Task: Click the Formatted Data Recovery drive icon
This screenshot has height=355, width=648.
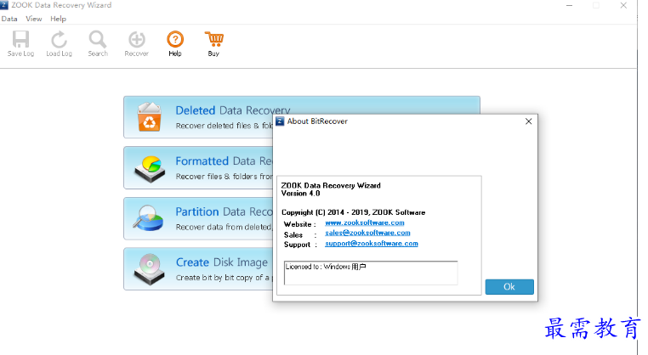Action: click(150, 168)
